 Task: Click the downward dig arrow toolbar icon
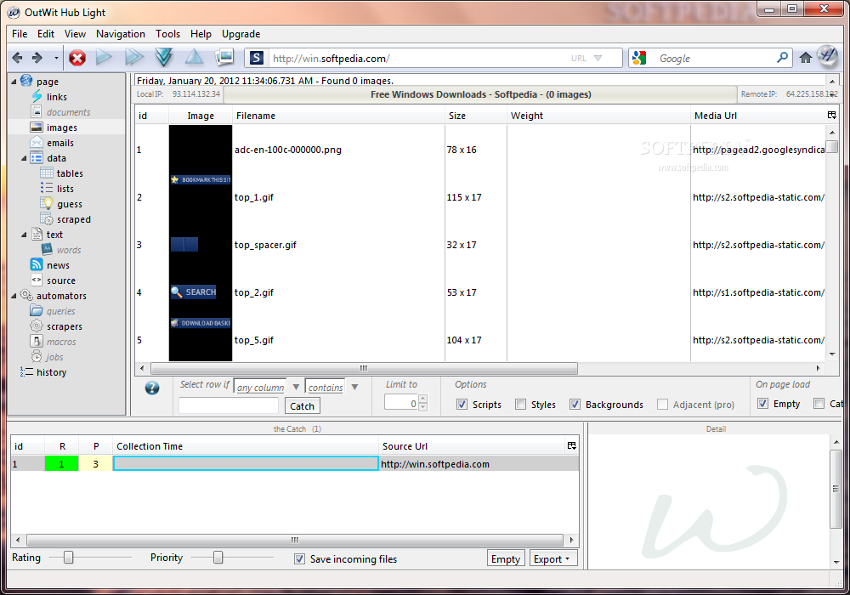[x=164, y=57]
